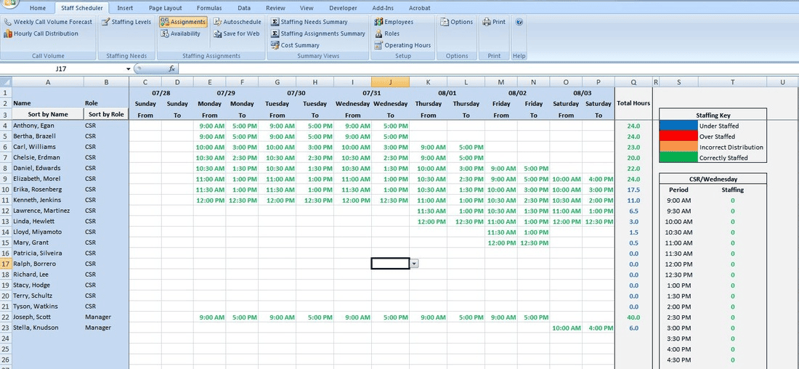Open Help from the ribbon
This screenshot has height=369, width=799.
click(519, 22)
